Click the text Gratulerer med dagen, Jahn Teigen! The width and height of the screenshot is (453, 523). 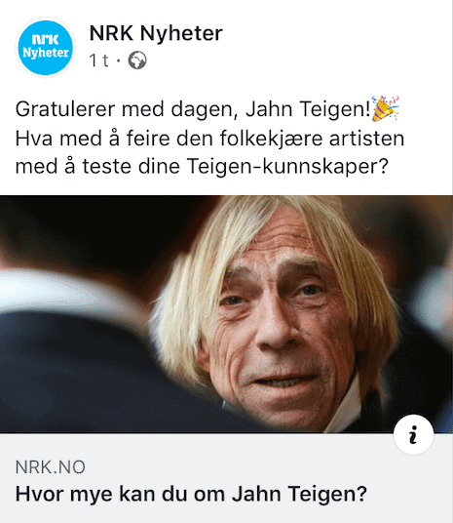(x=193, y=109)
